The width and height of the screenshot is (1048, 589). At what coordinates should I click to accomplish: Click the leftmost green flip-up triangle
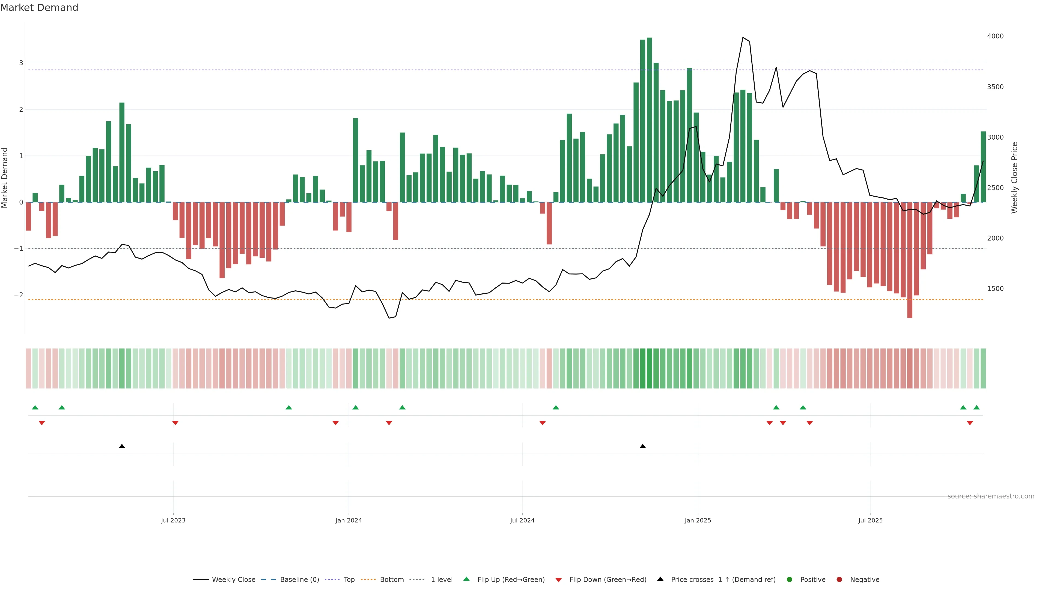[x=35, y=408]
